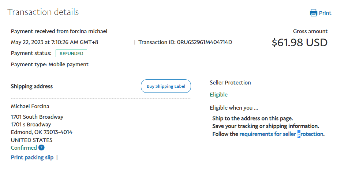This screenshot has height=169, width=337.
Task: Click the green Eligible status text
Action: 218,95
